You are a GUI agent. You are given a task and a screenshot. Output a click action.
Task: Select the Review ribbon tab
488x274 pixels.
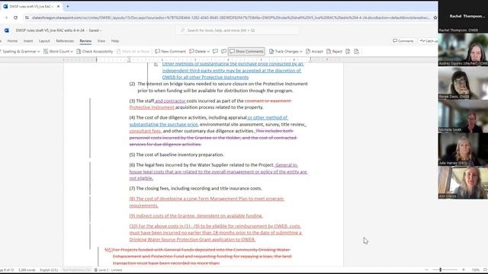85,41
